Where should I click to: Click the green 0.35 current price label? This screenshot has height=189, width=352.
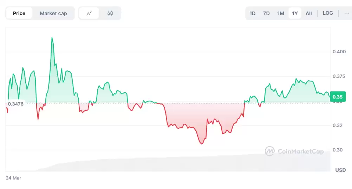pos(337,97)
